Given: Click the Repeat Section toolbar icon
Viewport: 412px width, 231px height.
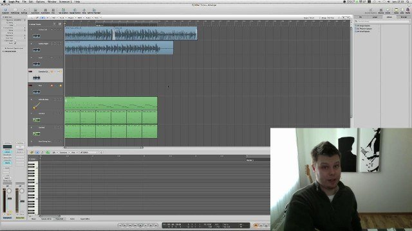Looking at the screenshot, I should [75, 10].
